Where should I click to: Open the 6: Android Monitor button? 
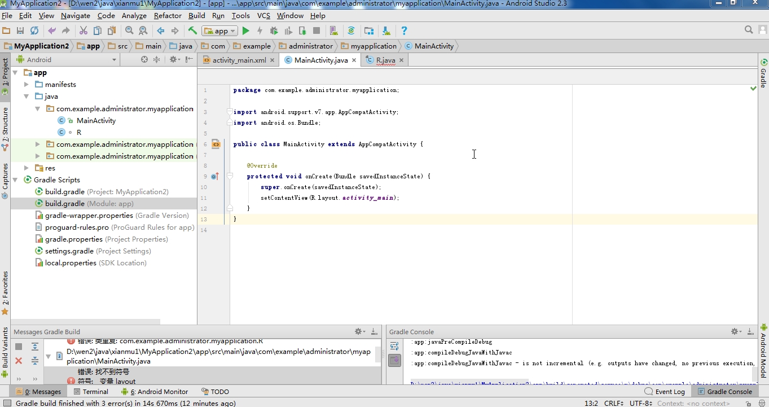155,391
